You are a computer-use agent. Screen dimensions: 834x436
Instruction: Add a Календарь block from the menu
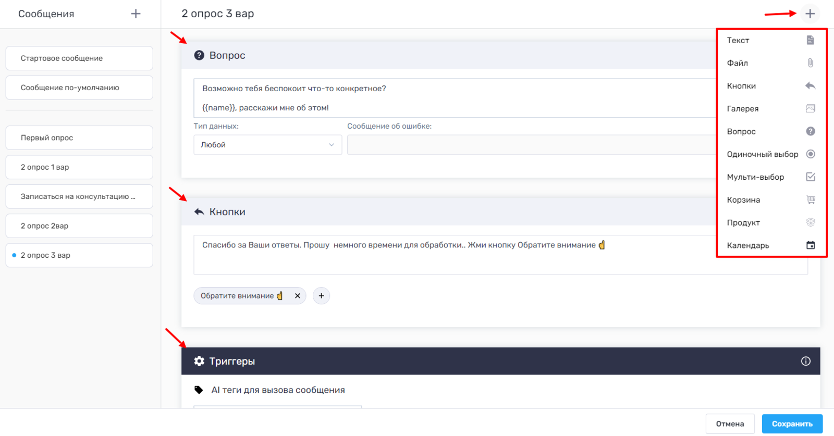(x=769, y=245)
